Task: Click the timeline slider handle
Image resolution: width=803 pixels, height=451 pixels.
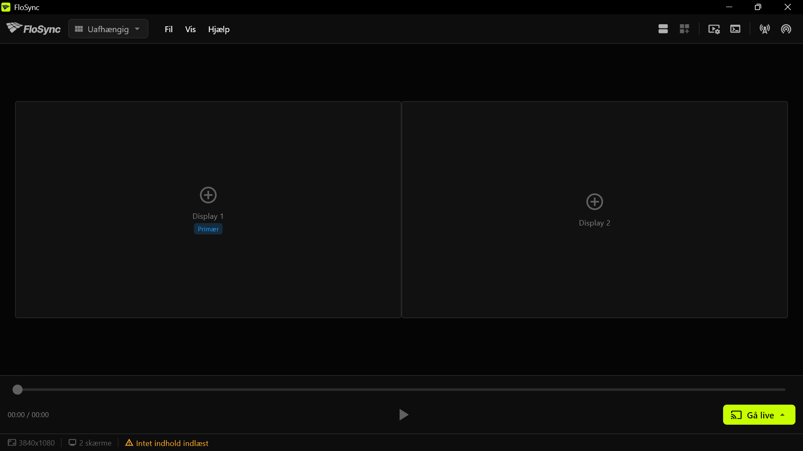Action: (18, 390)
